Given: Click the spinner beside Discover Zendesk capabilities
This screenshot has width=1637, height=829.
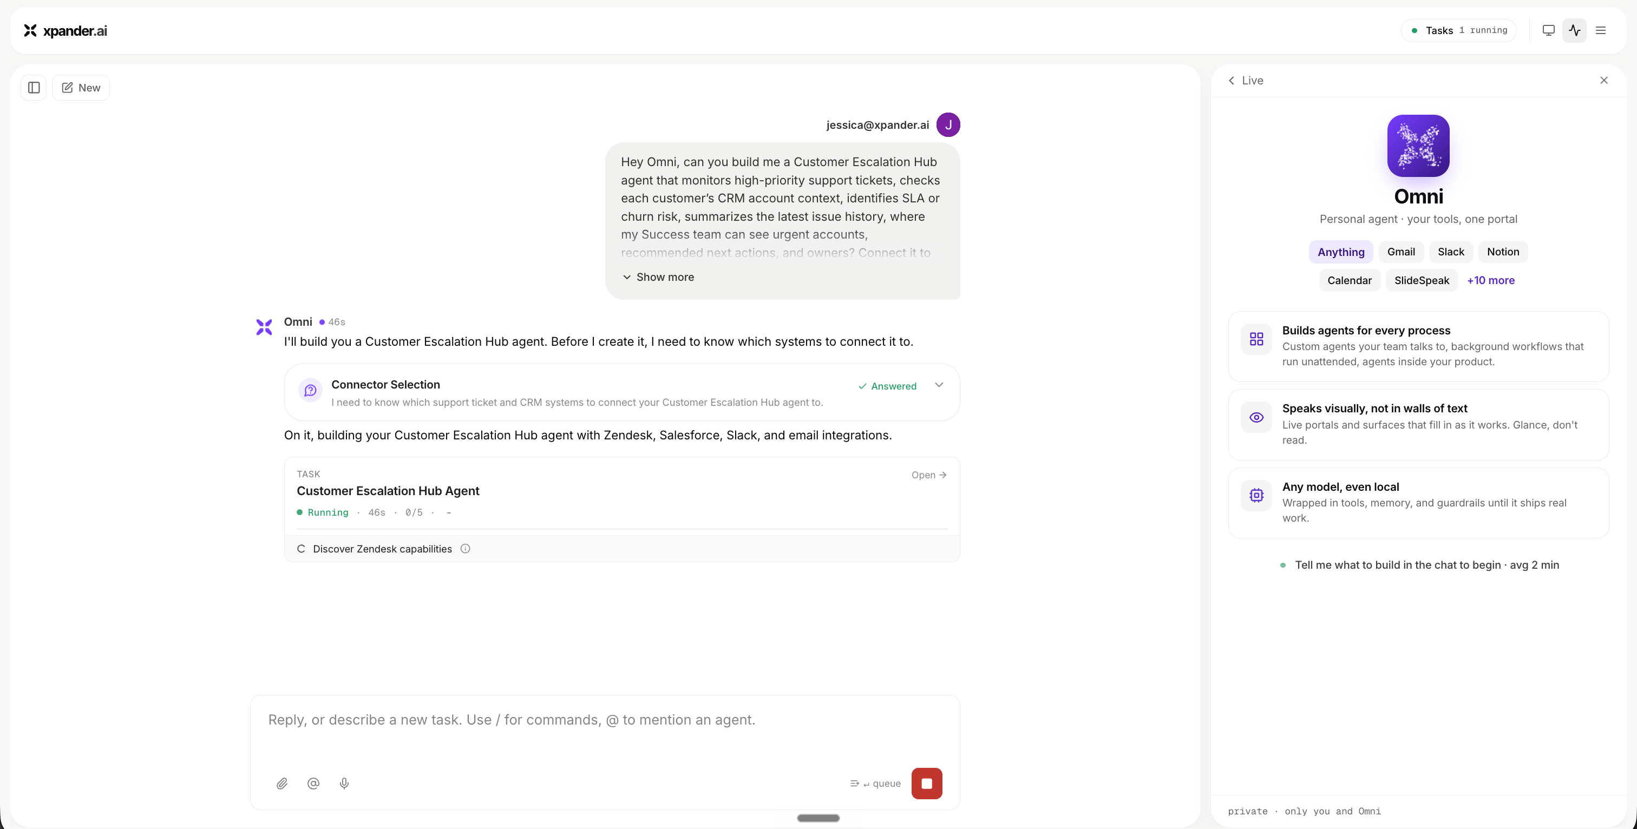Looking at the screenshot, I should click(x=301, y=549).
